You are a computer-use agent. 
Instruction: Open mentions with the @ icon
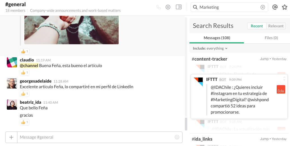point(275,7)
